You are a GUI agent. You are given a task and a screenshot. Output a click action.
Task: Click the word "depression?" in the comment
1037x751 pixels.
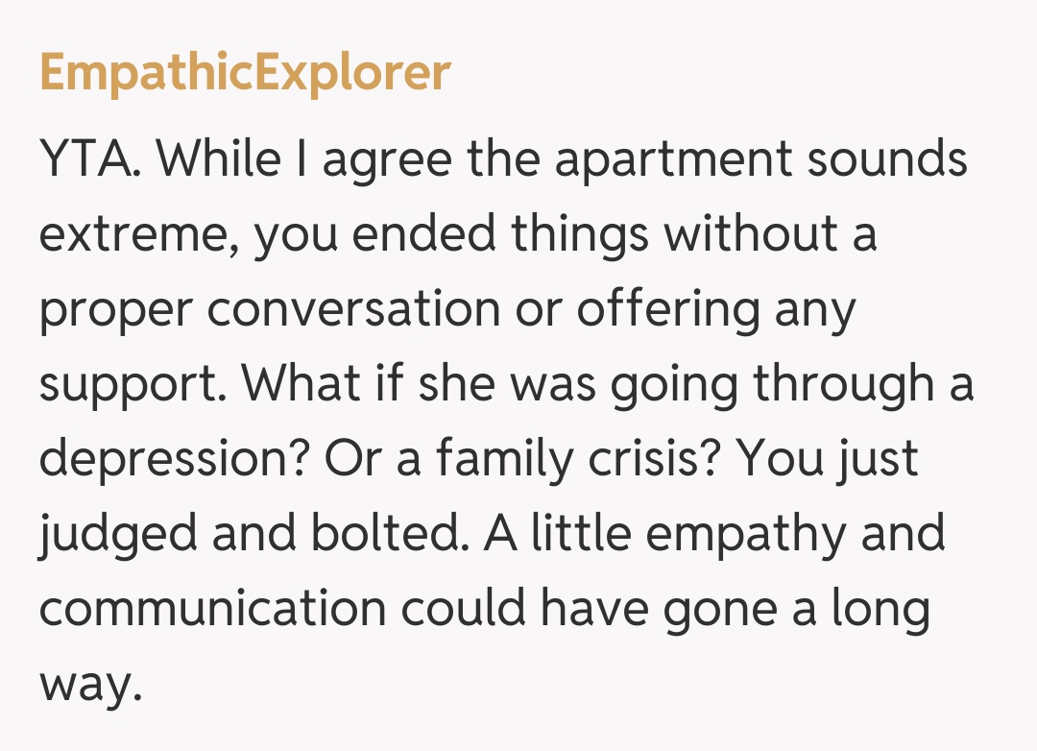[174, 460]
